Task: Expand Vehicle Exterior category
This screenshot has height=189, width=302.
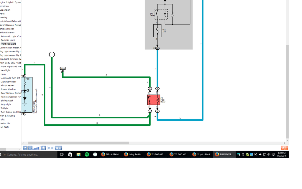Action: (x=7, y=32)
